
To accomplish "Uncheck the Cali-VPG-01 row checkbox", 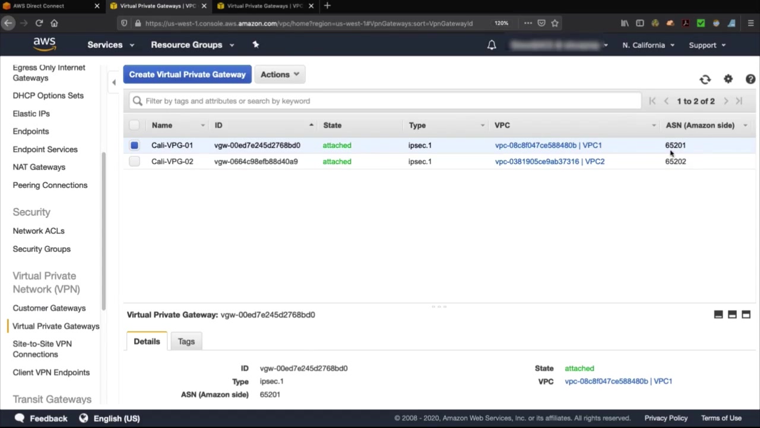I will click(x=134, y=145).
